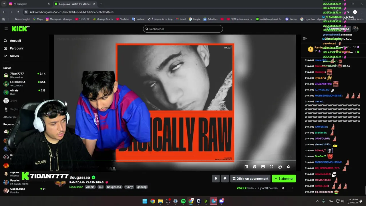Open Windows Start menu
The width and height of the screenshot is (366, 206).
coord(145,201)
